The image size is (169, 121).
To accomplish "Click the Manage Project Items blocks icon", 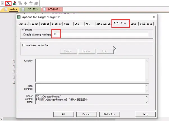I will (15, 3).
